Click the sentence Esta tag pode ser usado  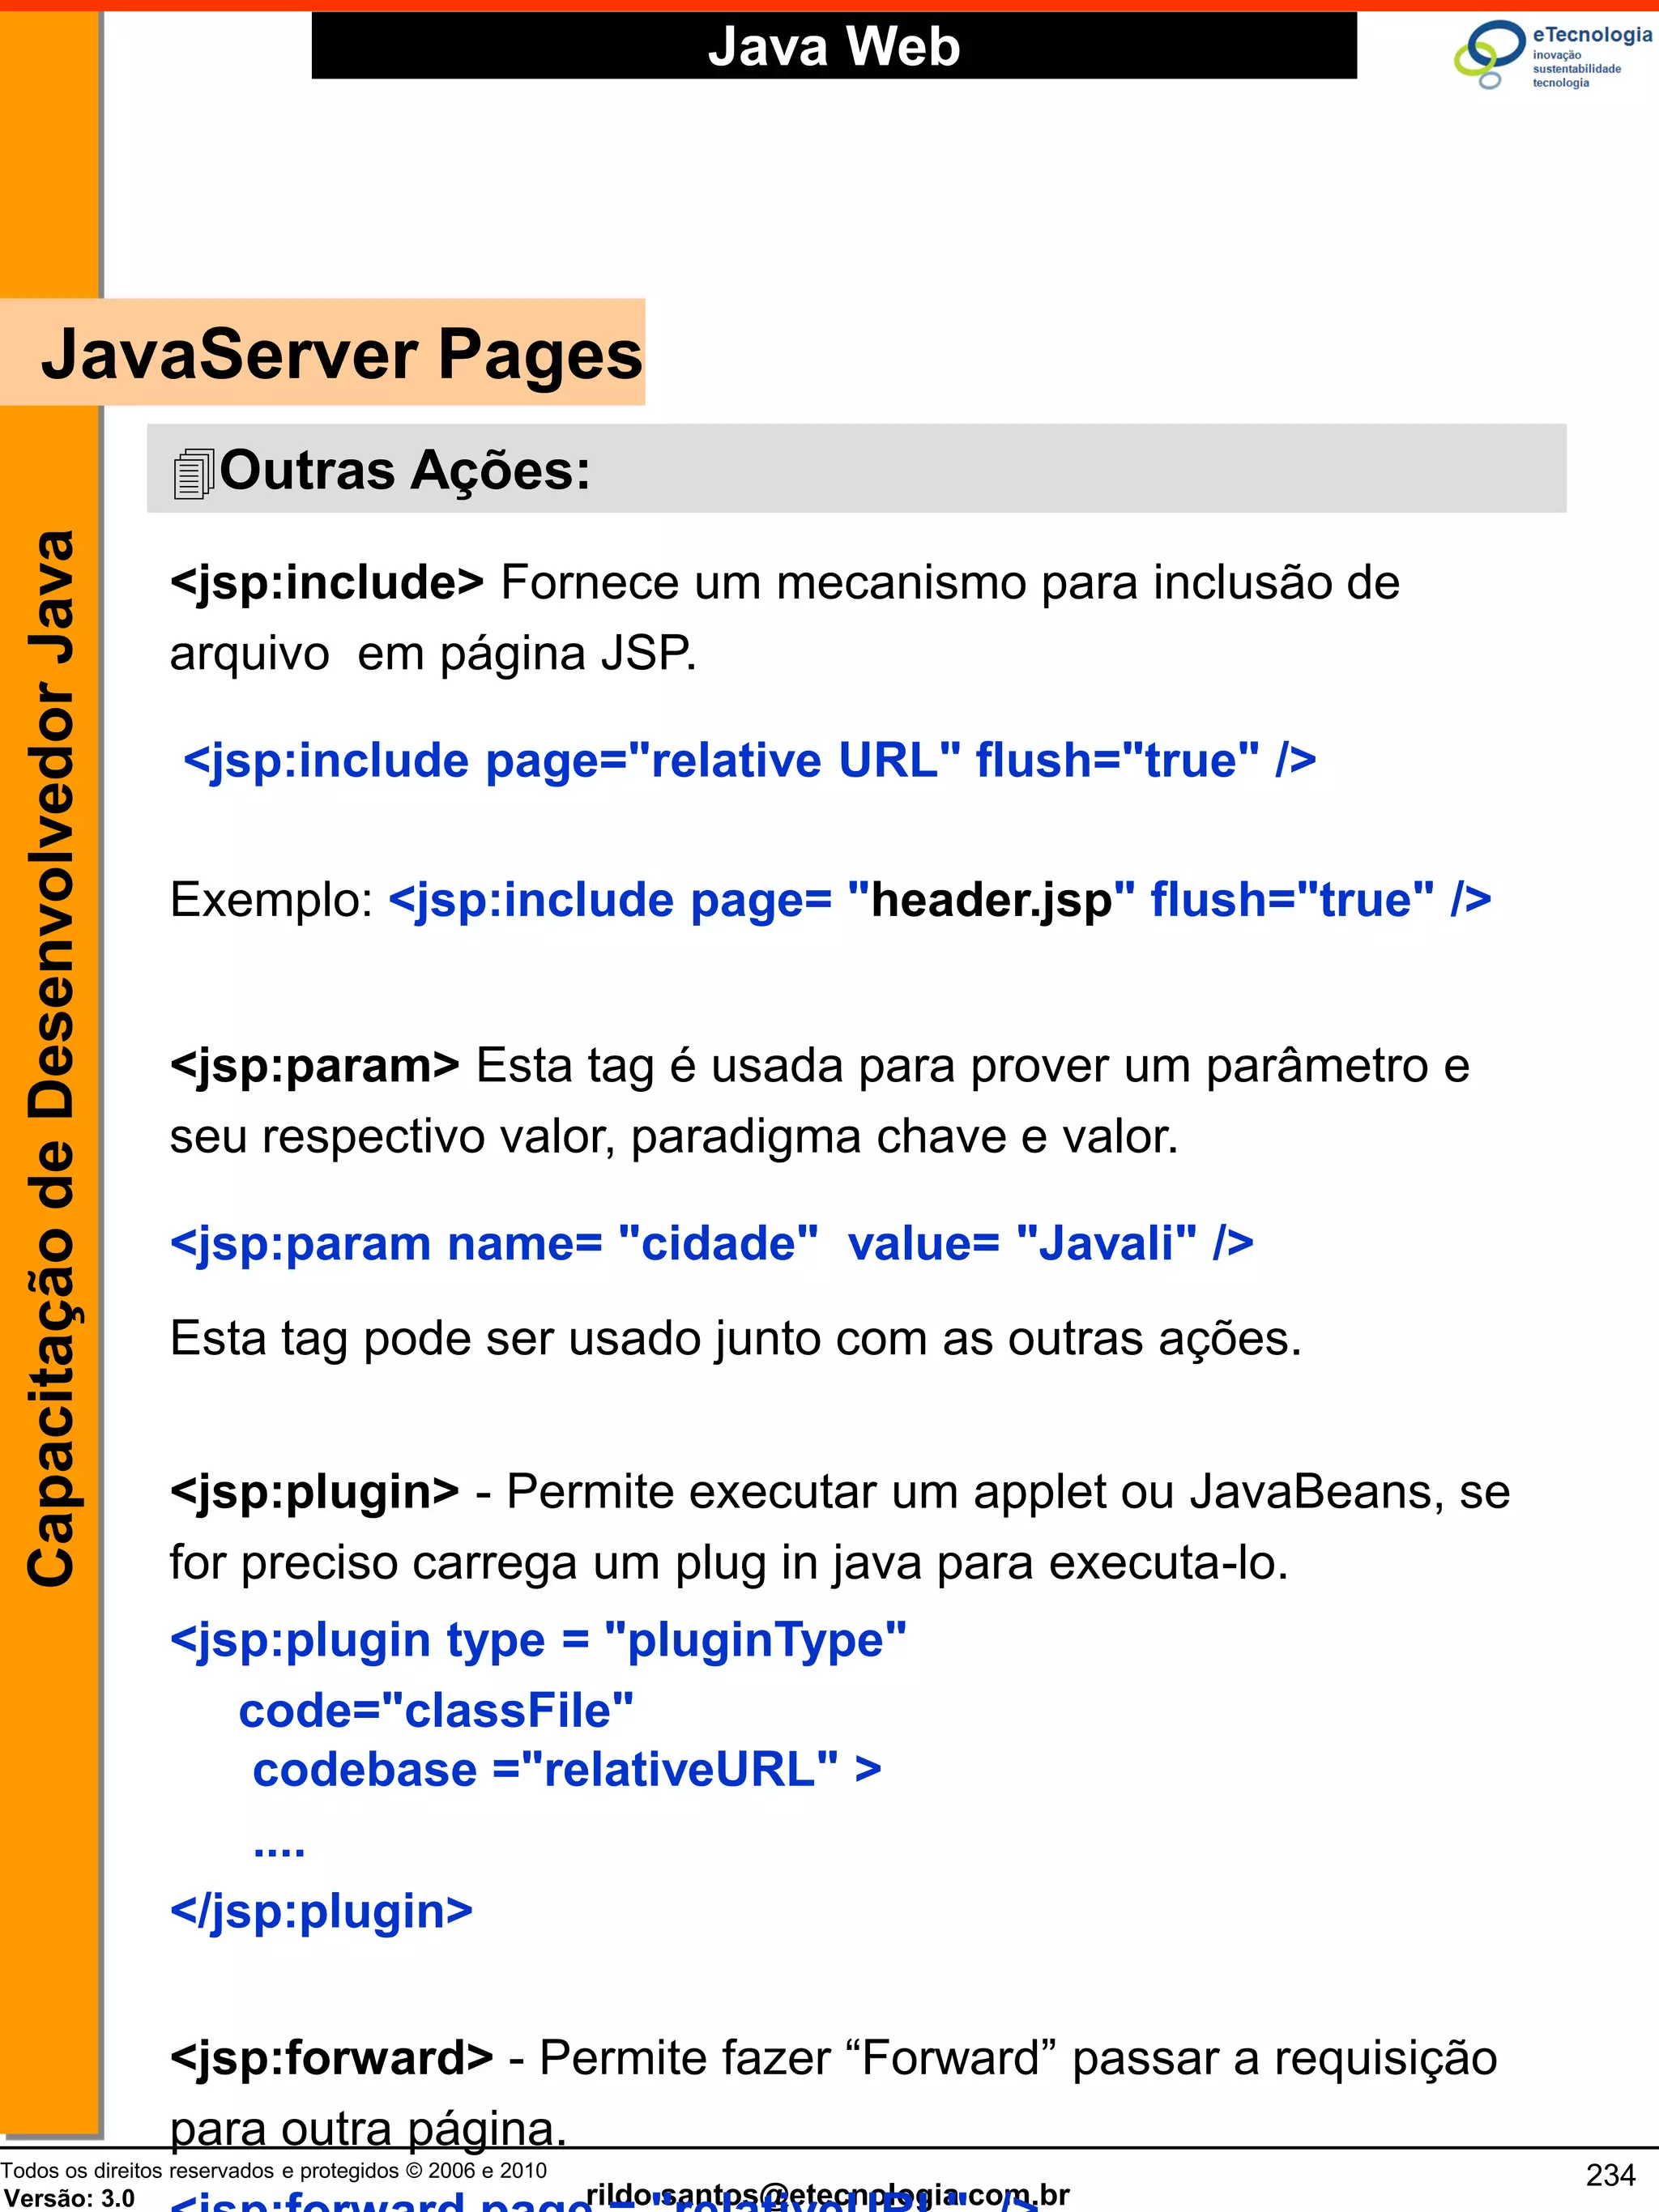coord(736,1338)
